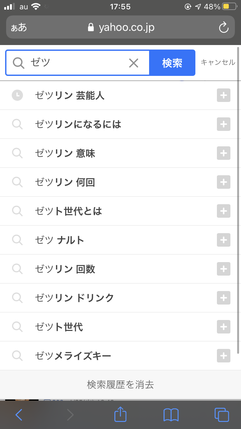This screenshot has height=429, width=241.
Task: Select history suggestion ゼツリン 芸能人
Action: [70, 95]
